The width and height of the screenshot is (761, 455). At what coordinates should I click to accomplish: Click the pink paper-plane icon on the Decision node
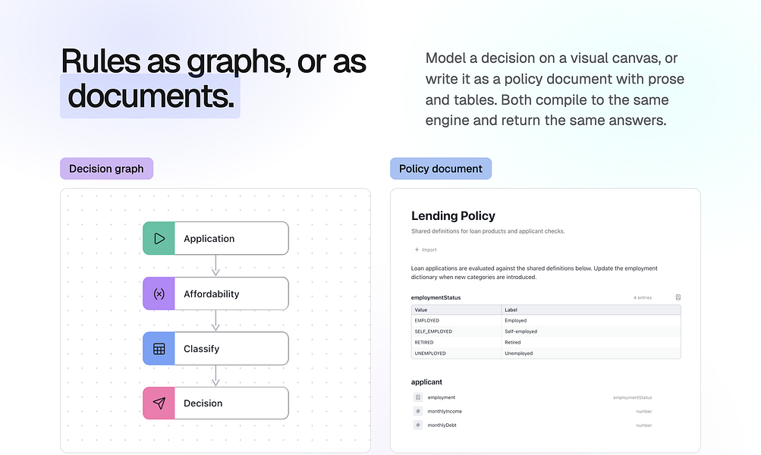(x=159, y=403)
